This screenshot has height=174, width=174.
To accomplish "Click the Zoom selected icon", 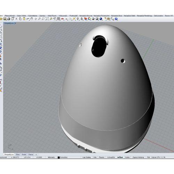I will point(51,19).
